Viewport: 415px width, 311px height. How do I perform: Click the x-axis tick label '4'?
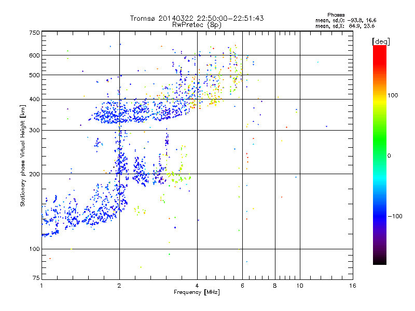(197, 286)
